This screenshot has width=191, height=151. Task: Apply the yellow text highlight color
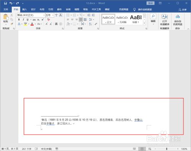click(x=26, y=24)
